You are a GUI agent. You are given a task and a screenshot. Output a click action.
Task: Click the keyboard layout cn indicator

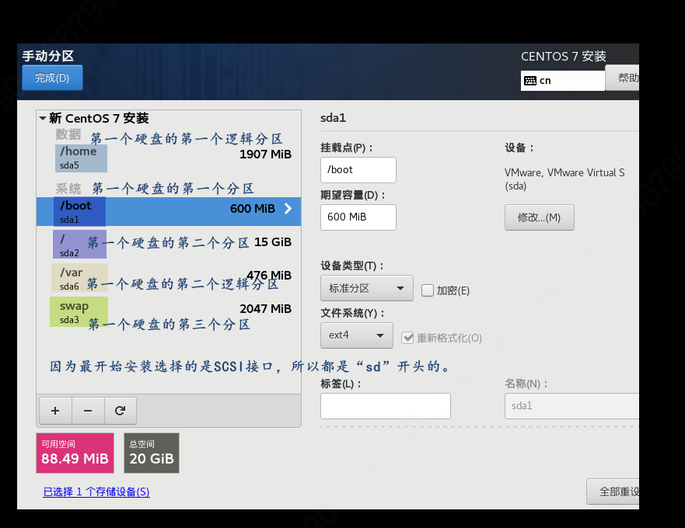tap(563, 81)
